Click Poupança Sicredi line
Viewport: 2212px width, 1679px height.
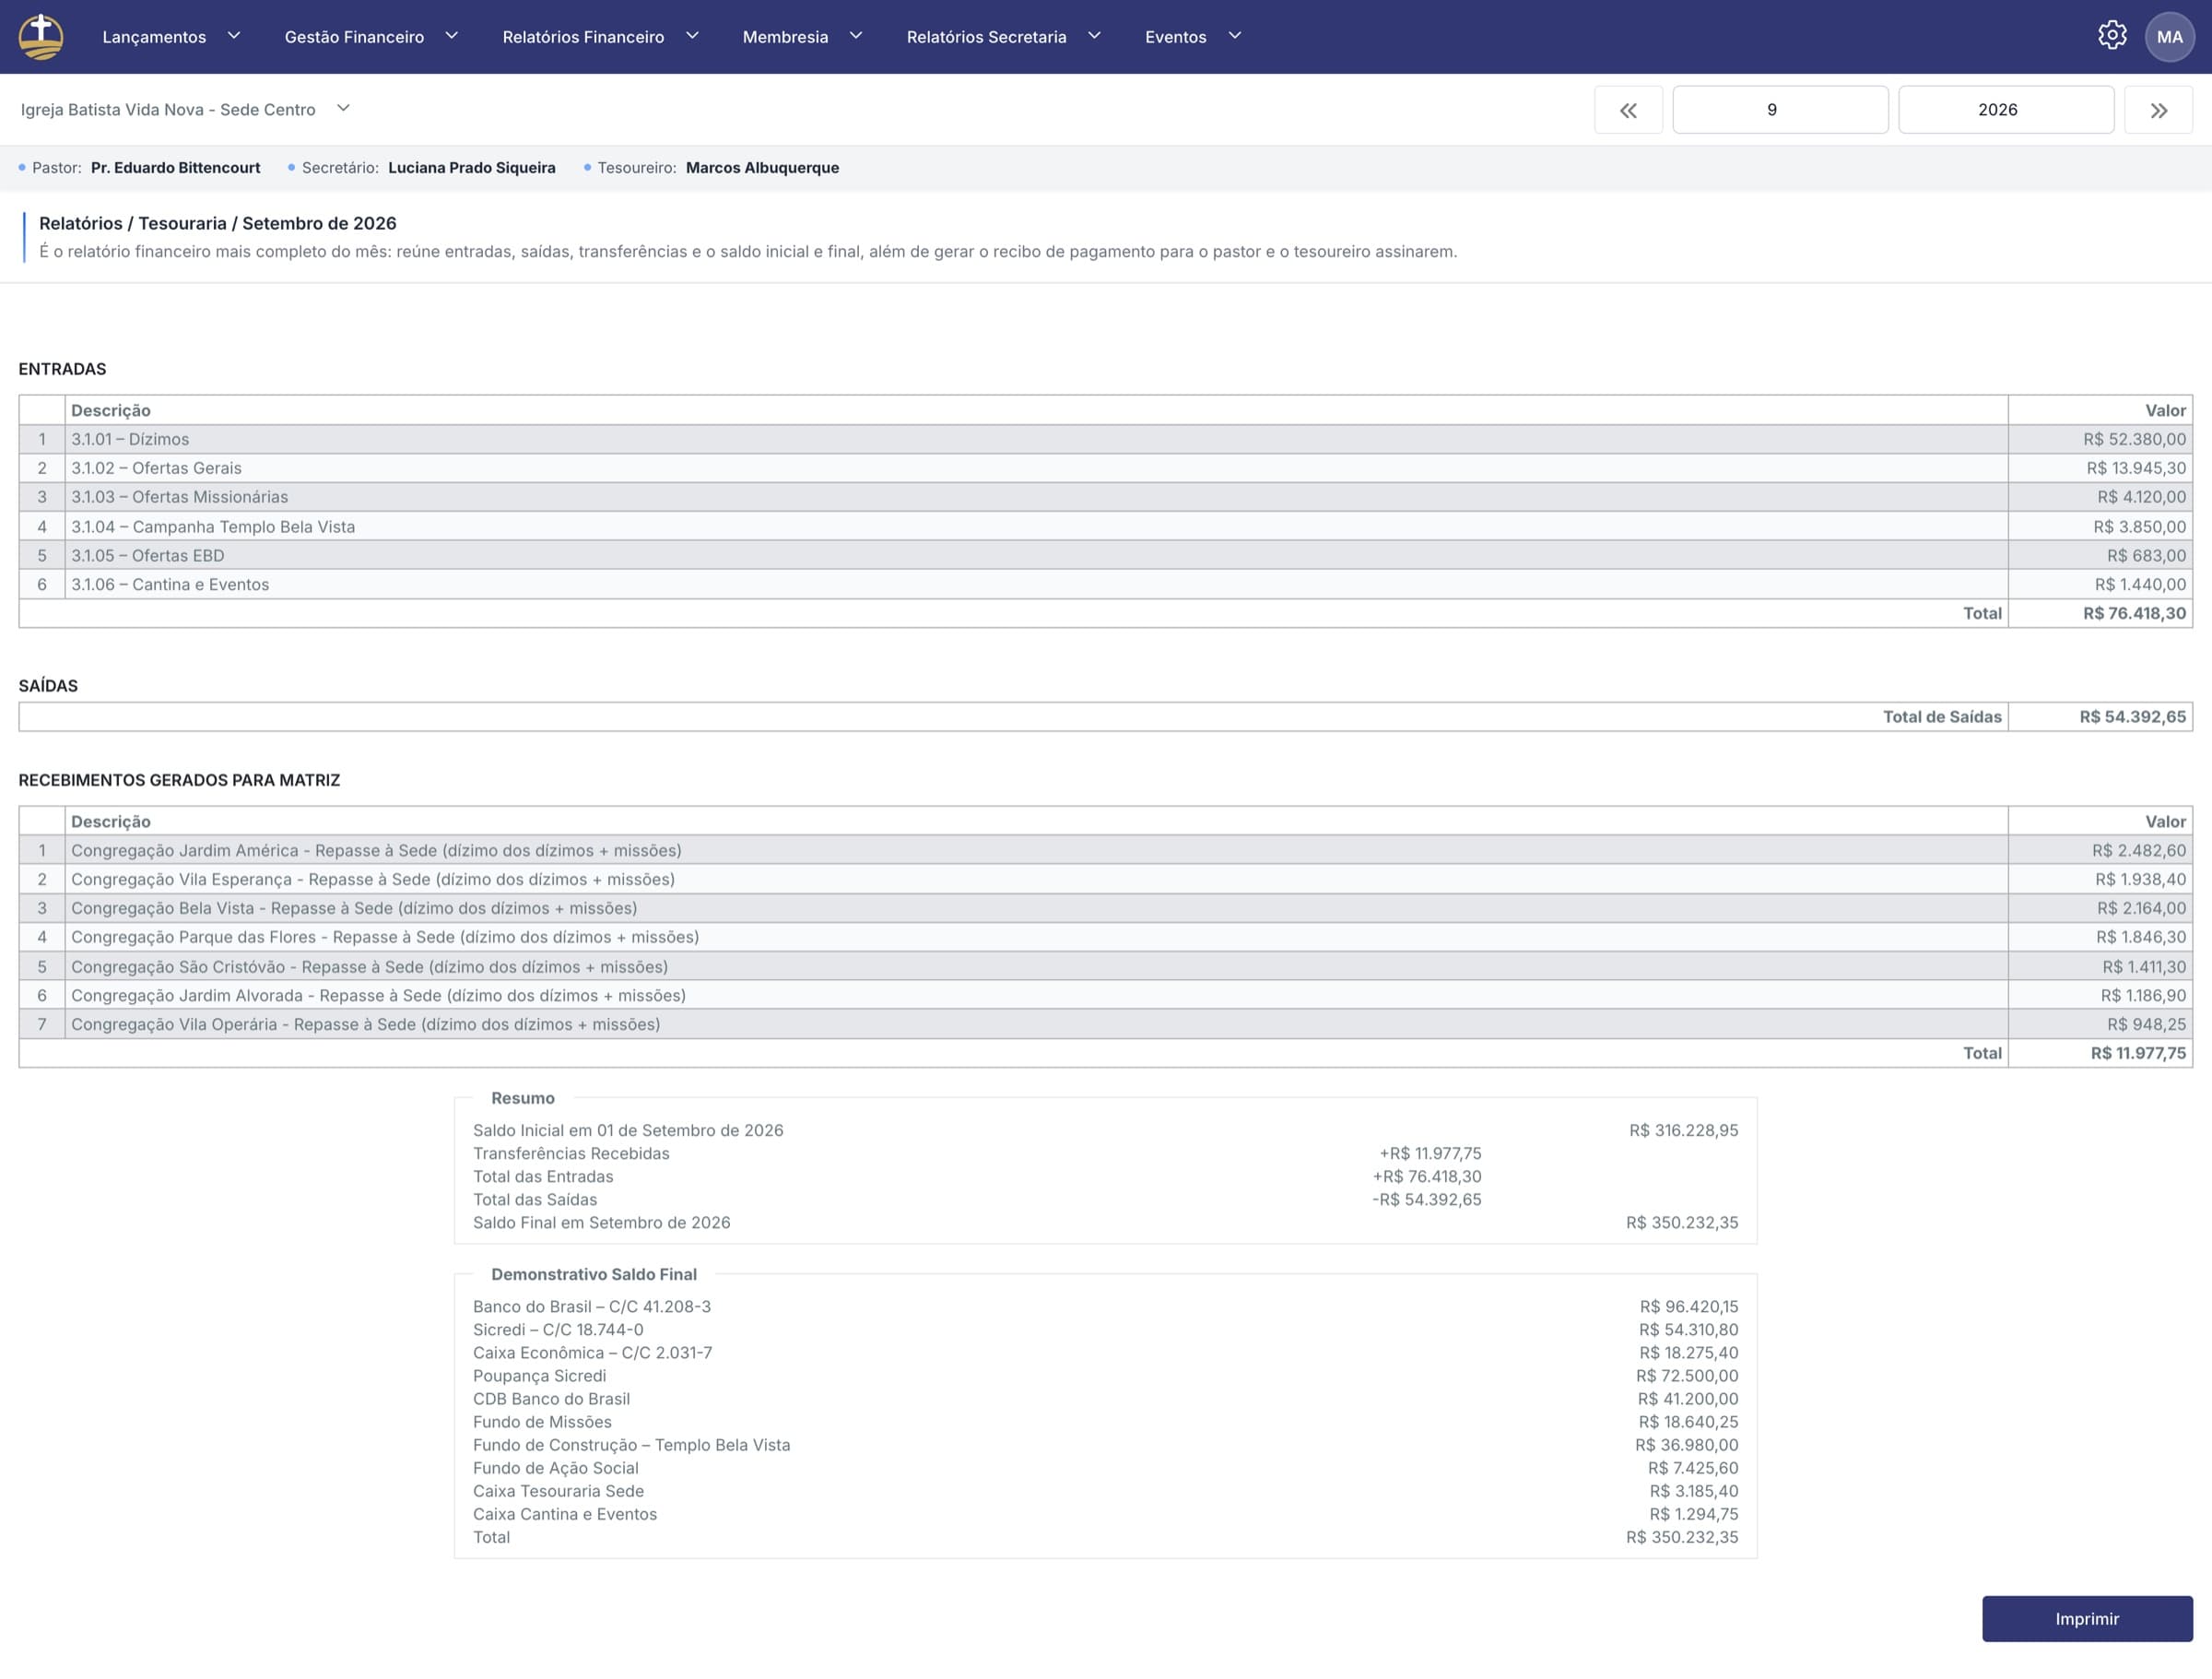tap(1105, 1376)
